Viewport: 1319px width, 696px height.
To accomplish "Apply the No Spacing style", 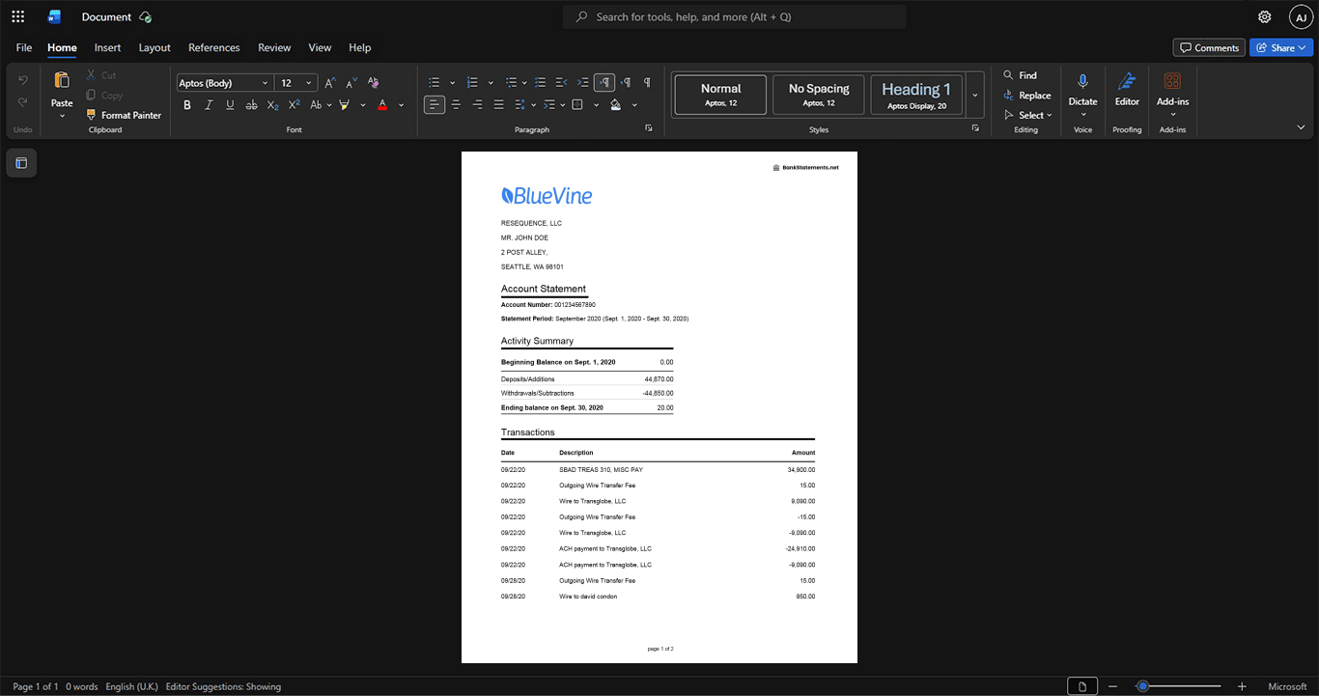I will click(819, 95).
